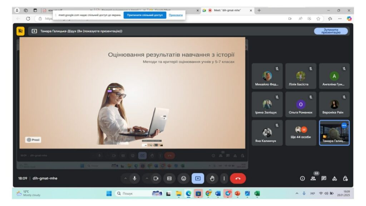Toggle the microphone on or off
Image resolution: width=366 pixels, height=206 pixels.
[135, 179]
